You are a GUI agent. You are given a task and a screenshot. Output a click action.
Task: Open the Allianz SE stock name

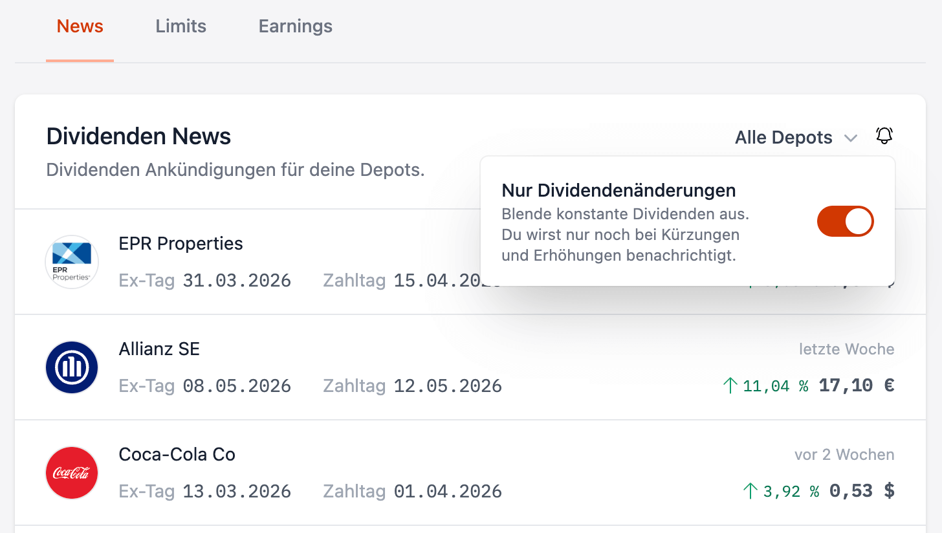(159, 349)
